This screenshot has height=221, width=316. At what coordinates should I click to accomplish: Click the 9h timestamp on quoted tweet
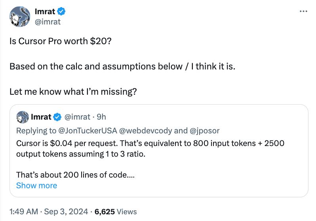(x=101, y=117)
